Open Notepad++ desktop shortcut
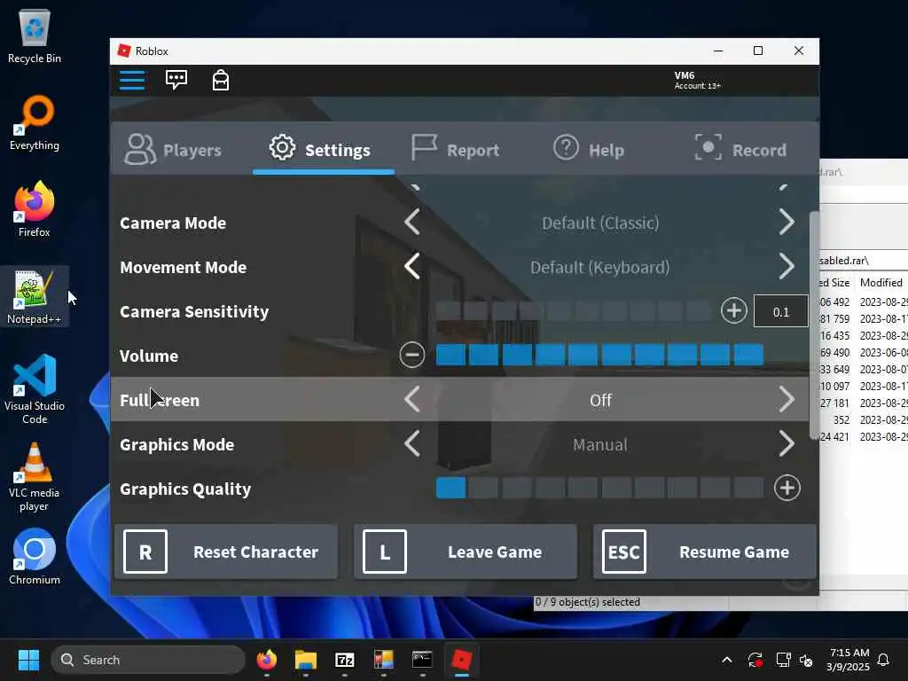The image size is (908, 681). [35, 296]
